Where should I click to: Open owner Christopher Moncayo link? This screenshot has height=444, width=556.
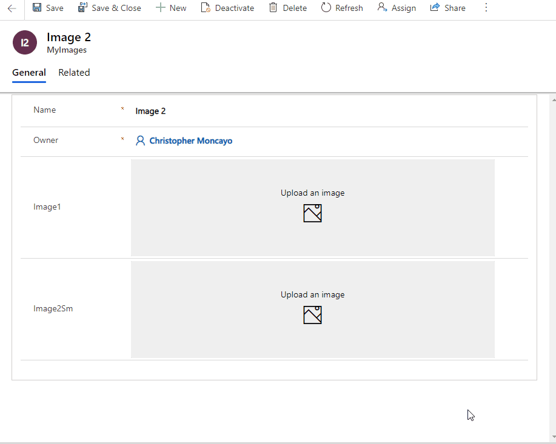190,141
